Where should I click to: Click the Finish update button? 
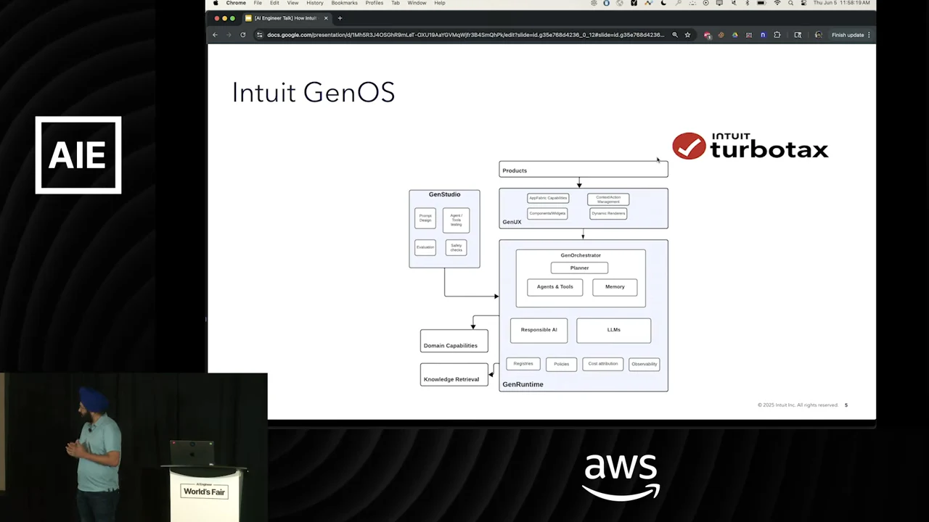pyautogui.click(x=848, y=35)
